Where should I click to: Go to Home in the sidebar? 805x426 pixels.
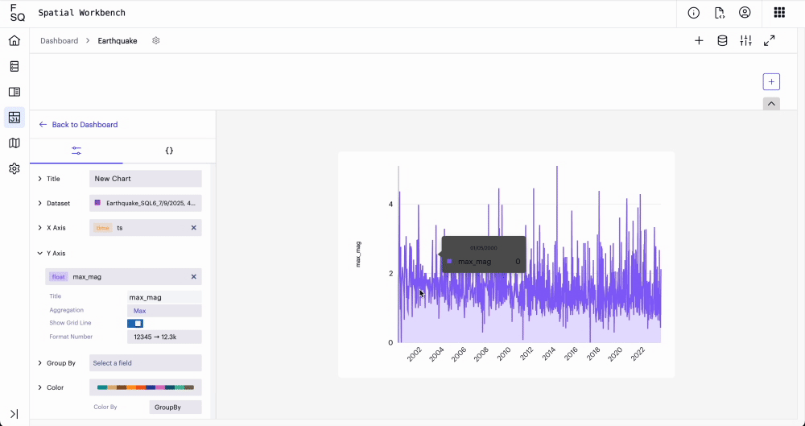click(14, 40)
